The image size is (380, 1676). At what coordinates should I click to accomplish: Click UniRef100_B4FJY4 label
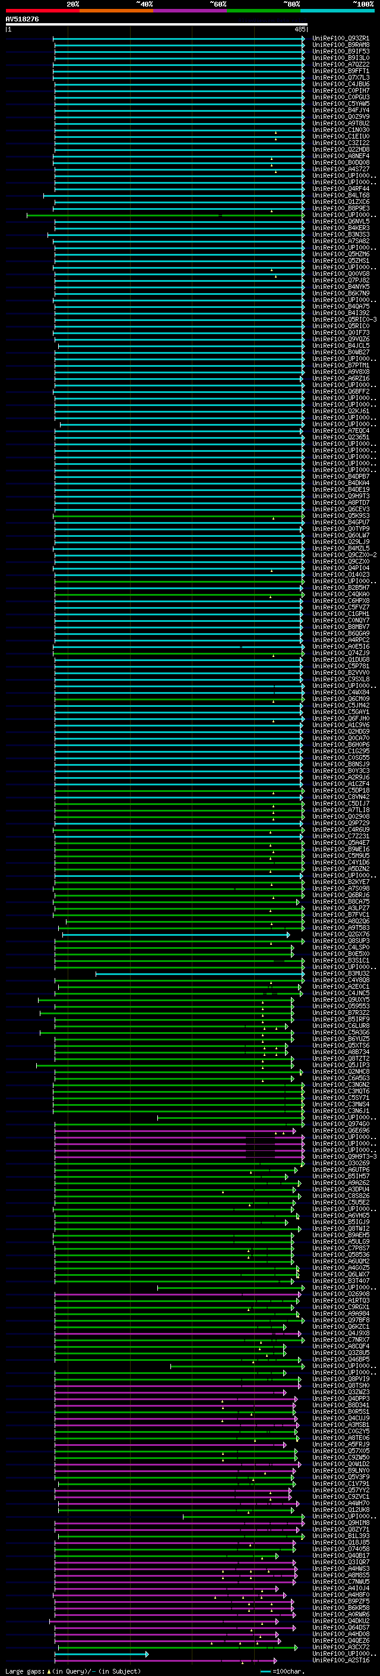coord(340,110)
